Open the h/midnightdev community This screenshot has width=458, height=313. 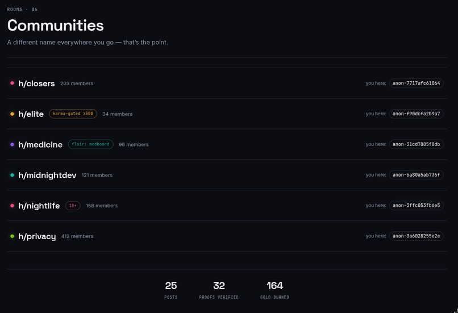pos(47,175)
